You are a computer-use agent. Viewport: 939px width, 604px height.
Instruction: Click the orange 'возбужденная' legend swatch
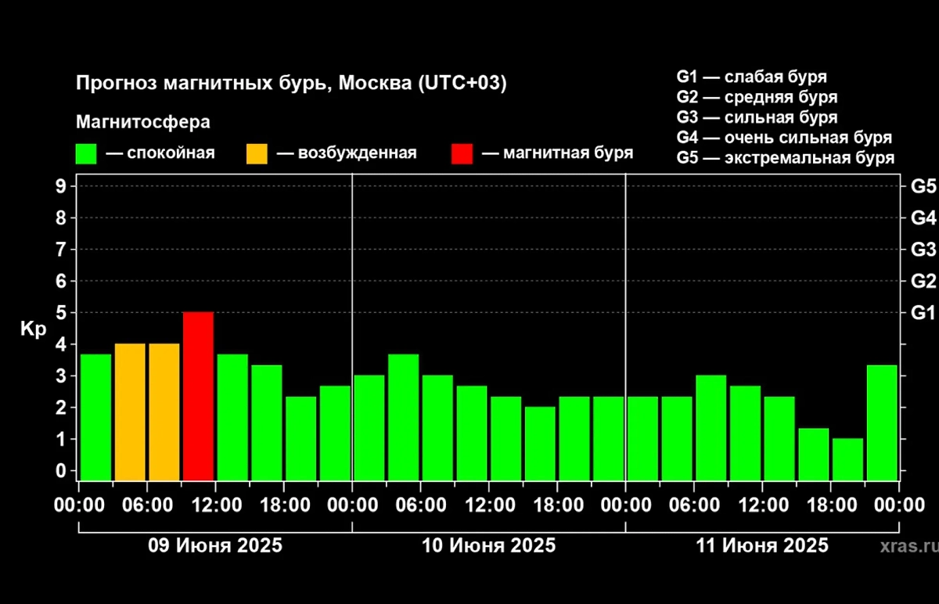(x=257, y=153)
